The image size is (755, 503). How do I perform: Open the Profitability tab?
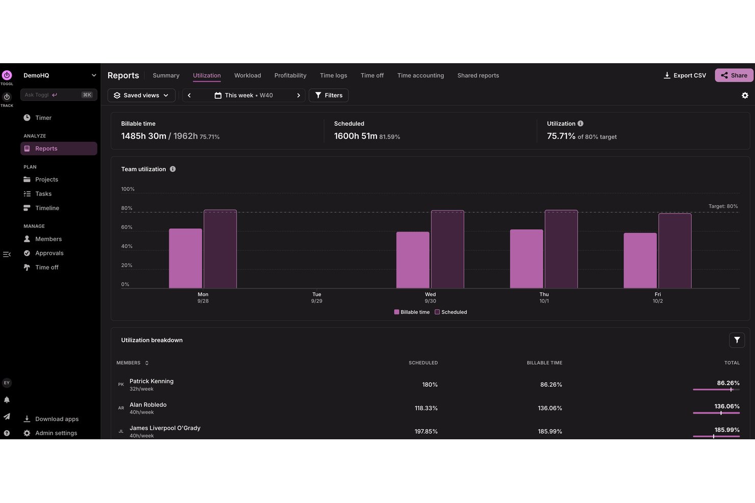click(290, 75)
